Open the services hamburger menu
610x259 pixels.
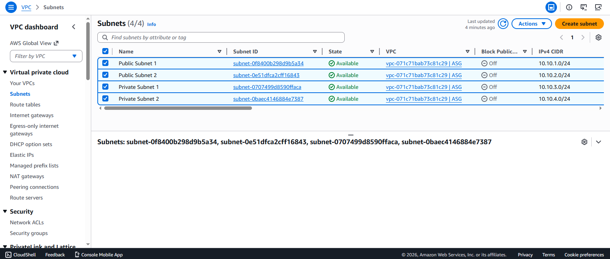point(11,7)
